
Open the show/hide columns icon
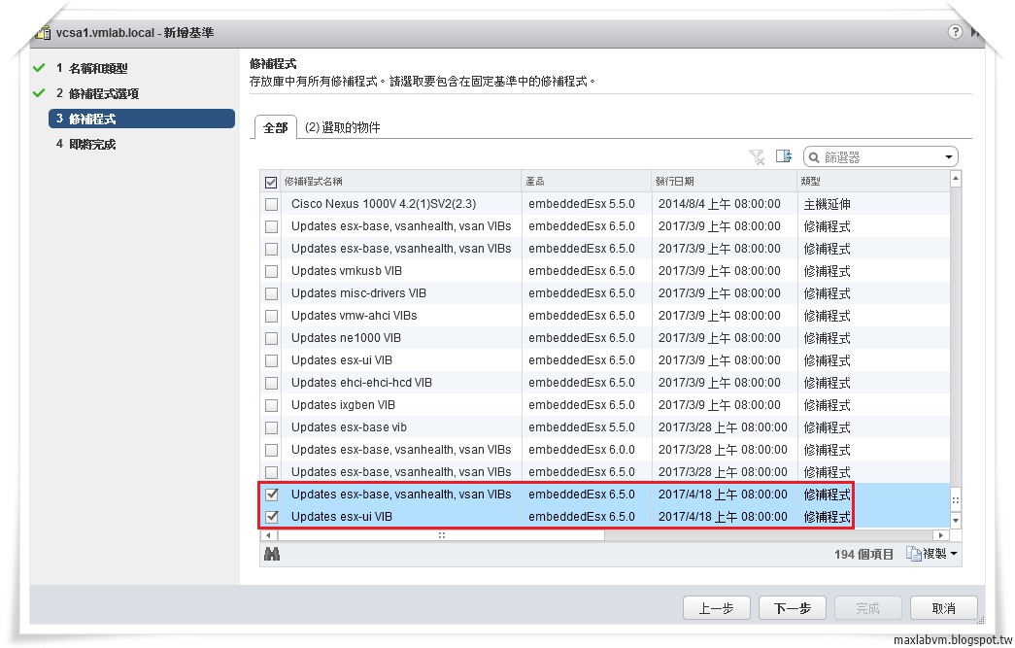(x=784, y=155)
